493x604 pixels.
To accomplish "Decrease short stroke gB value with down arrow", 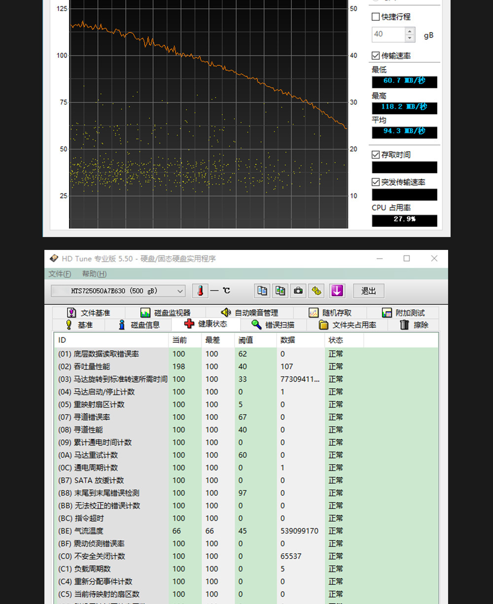I will coord(410,38).
